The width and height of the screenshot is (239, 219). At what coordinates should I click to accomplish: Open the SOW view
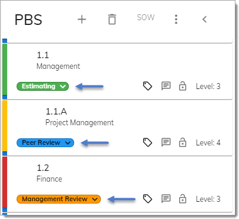click(146, 17)
